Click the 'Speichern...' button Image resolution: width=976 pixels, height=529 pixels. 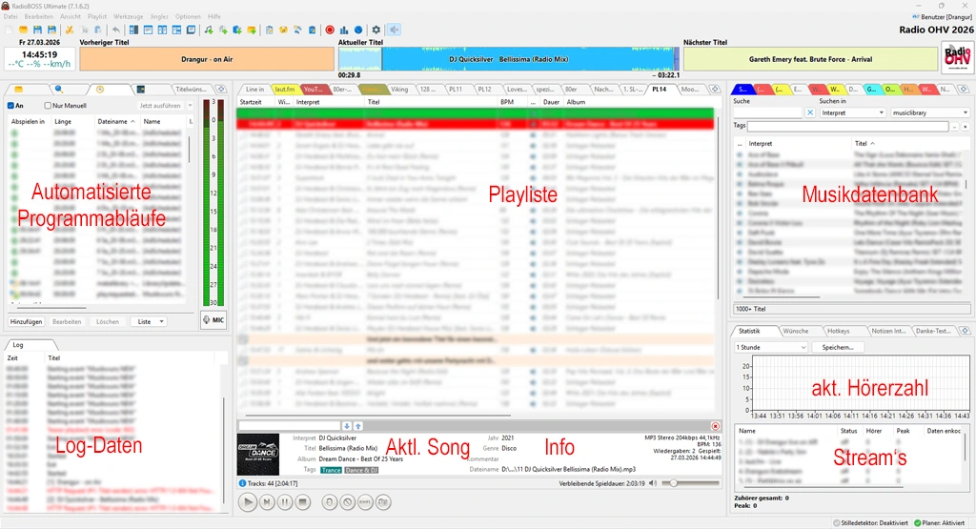point(838,347)
